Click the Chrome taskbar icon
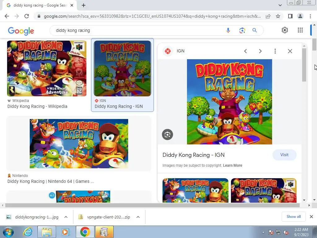317x238 pixels. point(85,232)
